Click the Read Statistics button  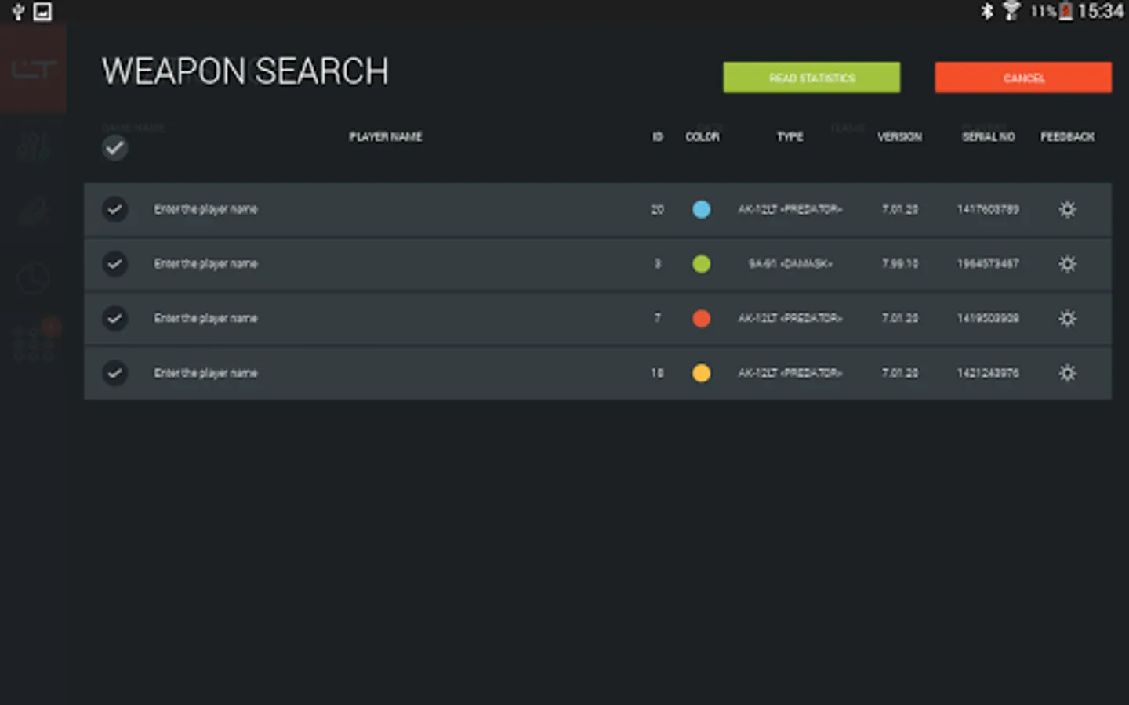[x=811, y=78]
